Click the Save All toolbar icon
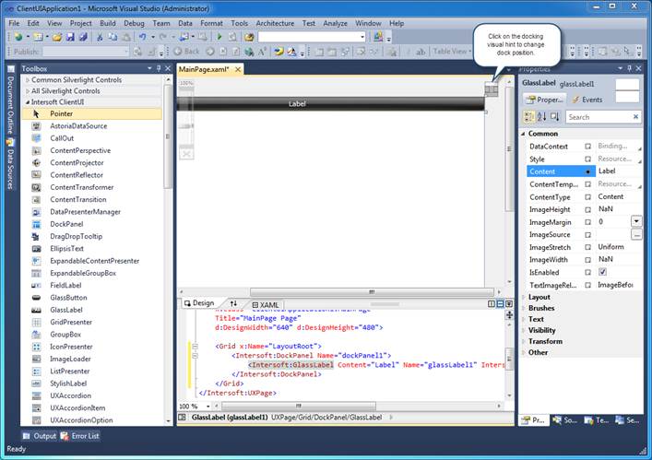The image size is (652, 460). tap(83, 37)
